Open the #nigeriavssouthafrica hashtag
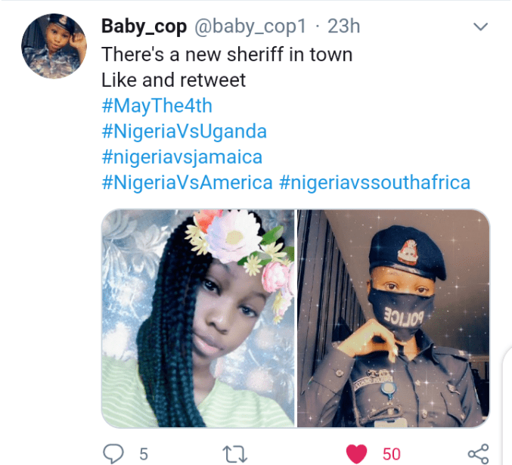The width and height of the screenshot is (512, 465). [x=374, y=182]
